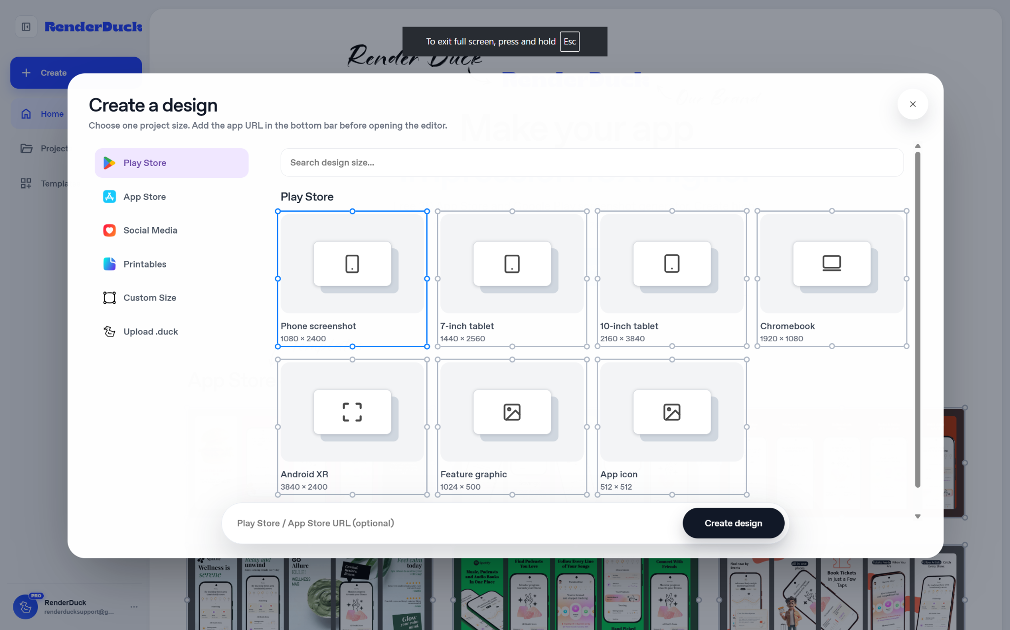Click the Play Store / App Store URL field

tap(456, 523)
